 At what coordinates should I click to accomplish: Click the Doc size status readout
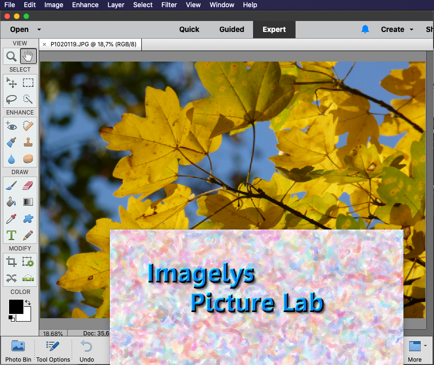point(96,334)
